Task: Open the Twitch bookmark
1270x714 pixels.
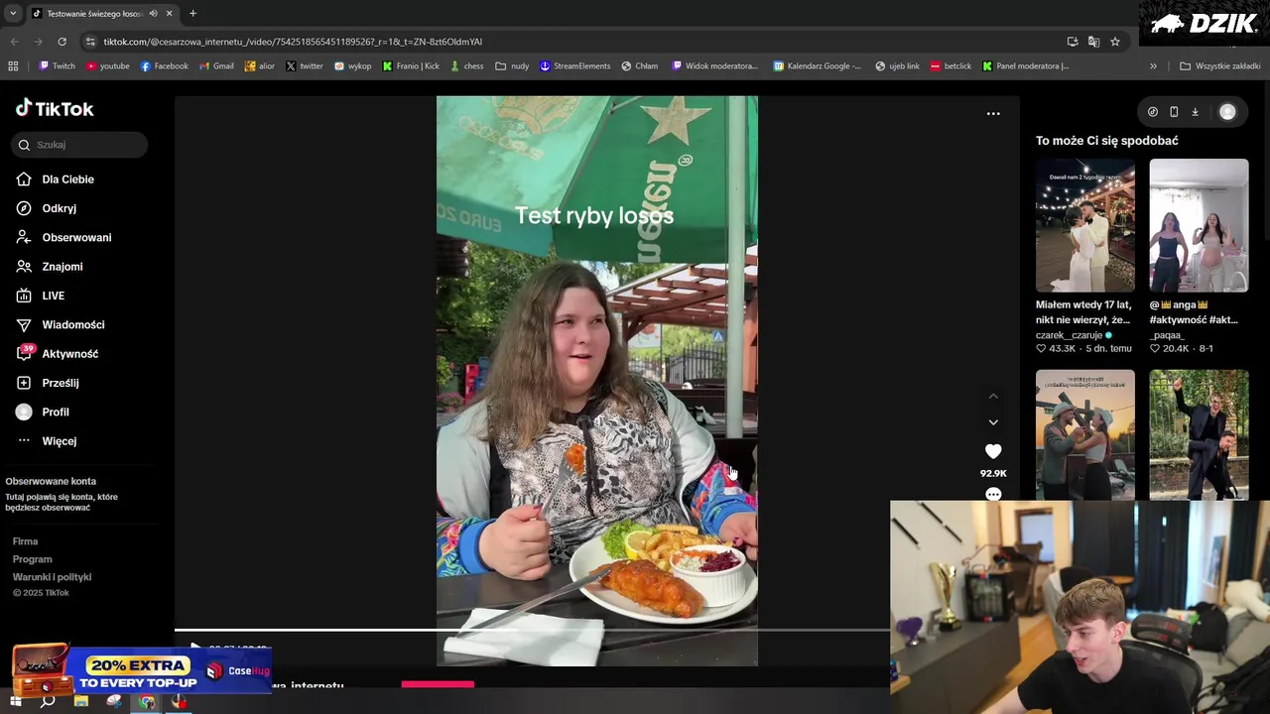Action: coord(57,66)
